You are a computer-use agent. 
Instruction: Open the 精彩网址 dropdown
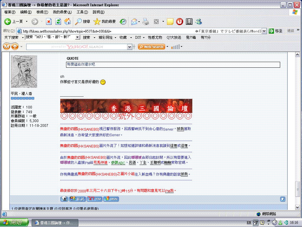click(115, 38)
